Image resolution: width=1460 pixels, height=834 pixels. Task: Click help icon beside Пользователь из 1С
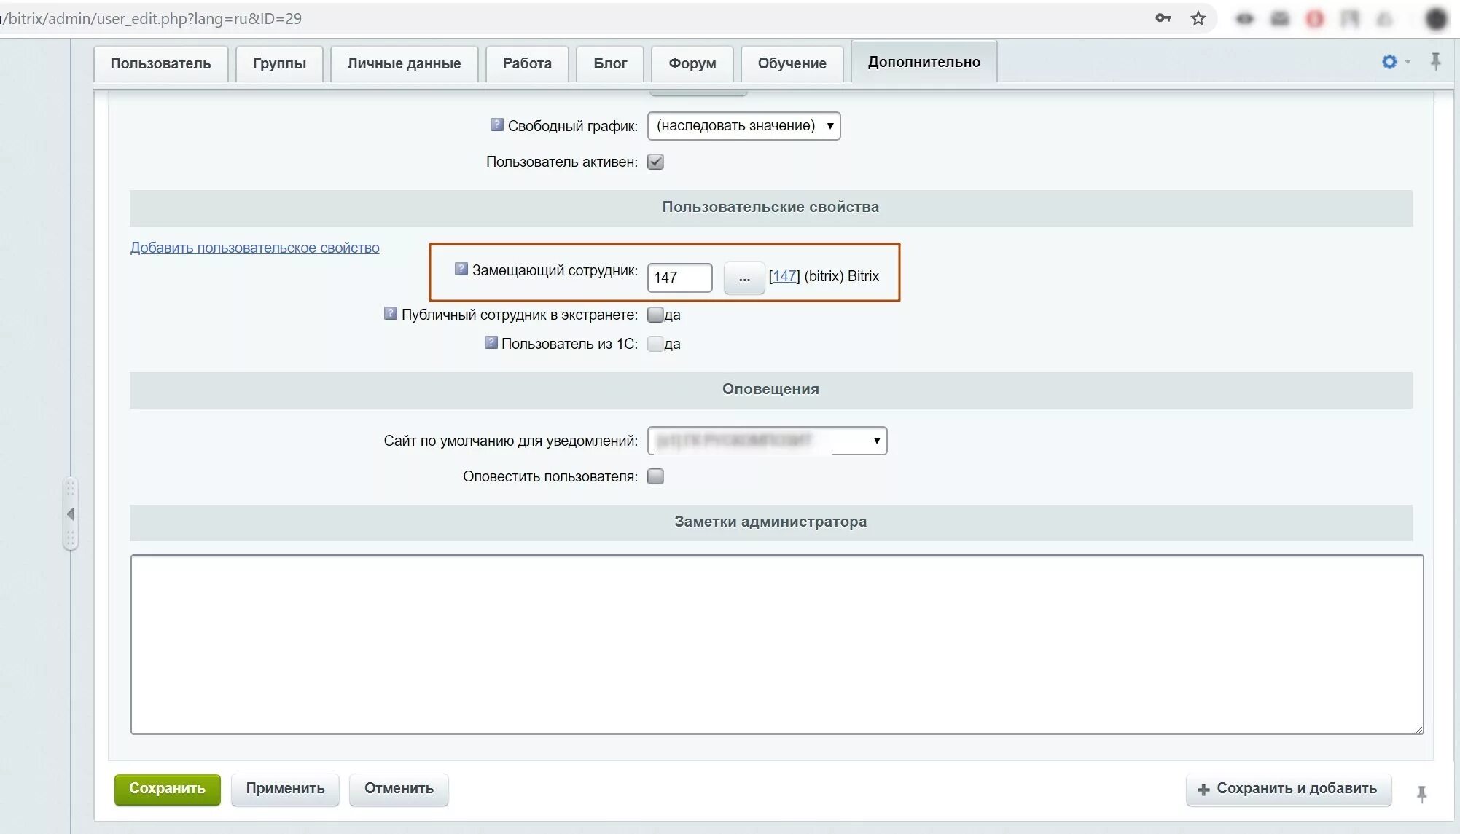pyautogui.click(x=491, y=342)
